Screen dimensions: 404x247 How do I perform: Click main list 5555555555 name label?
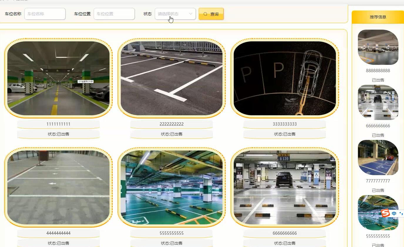click(171, 233)
